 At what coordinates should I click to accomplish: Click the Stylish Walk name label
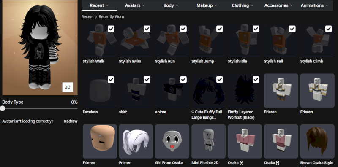point(93,61)
